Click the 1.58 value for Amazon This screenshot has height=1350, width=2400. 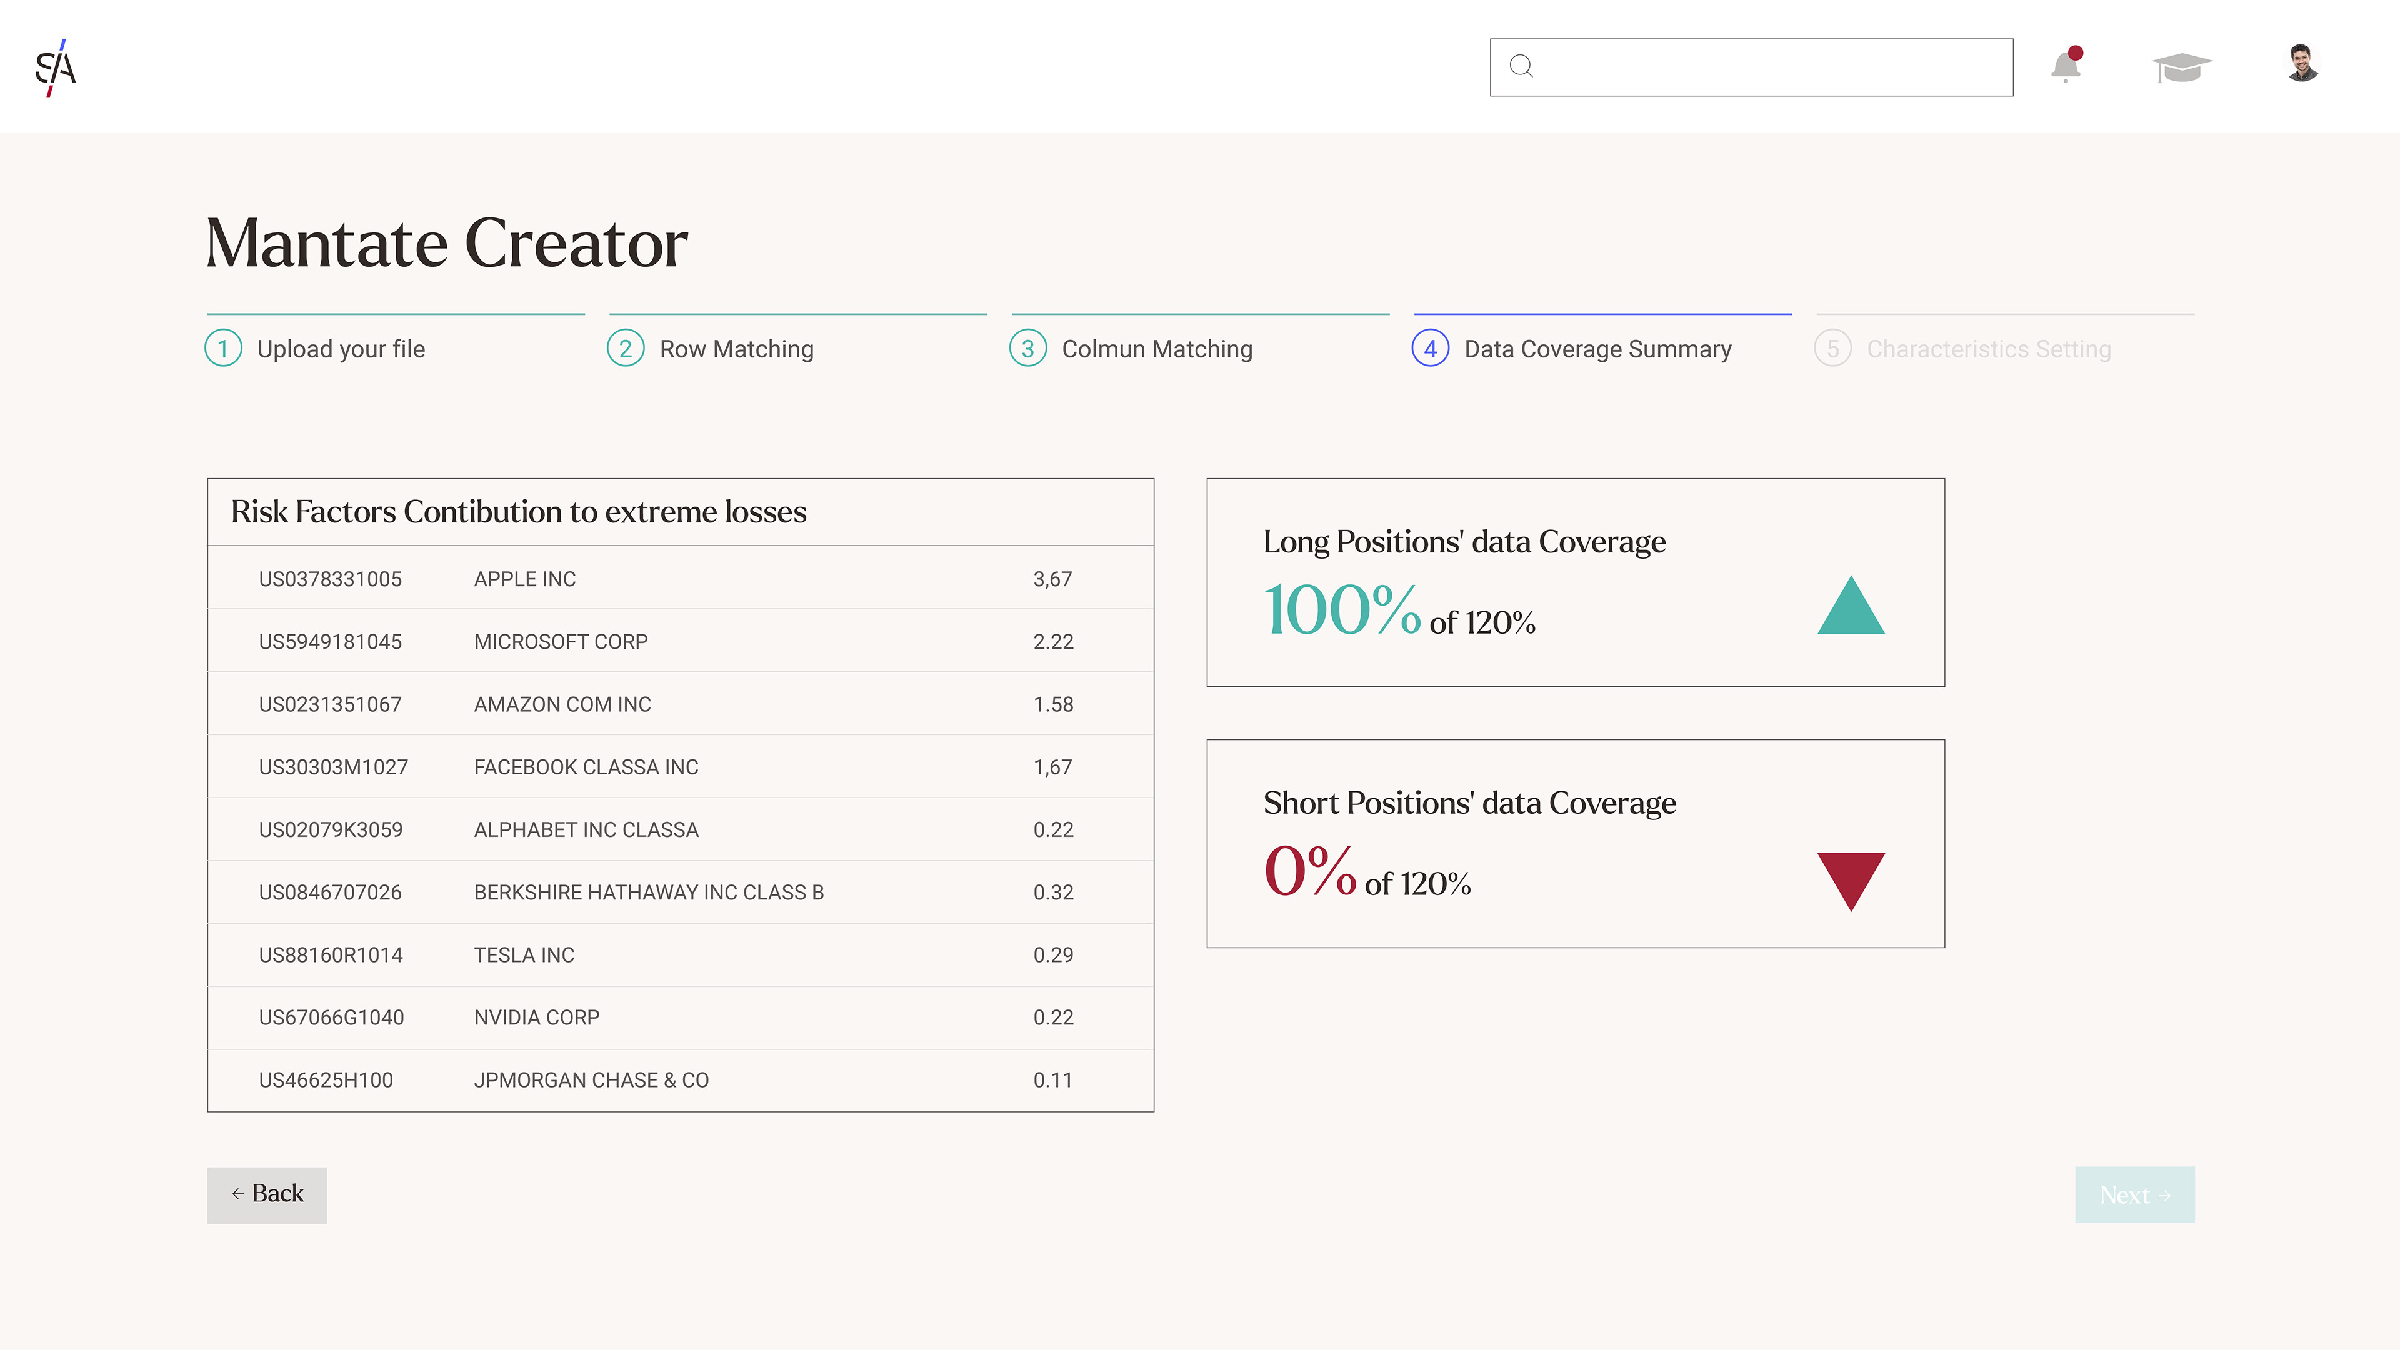[1054, 703]
